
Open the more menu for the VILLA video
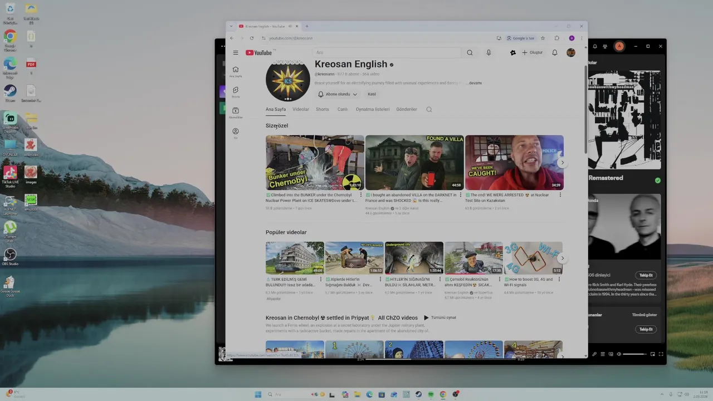[461, 195]
